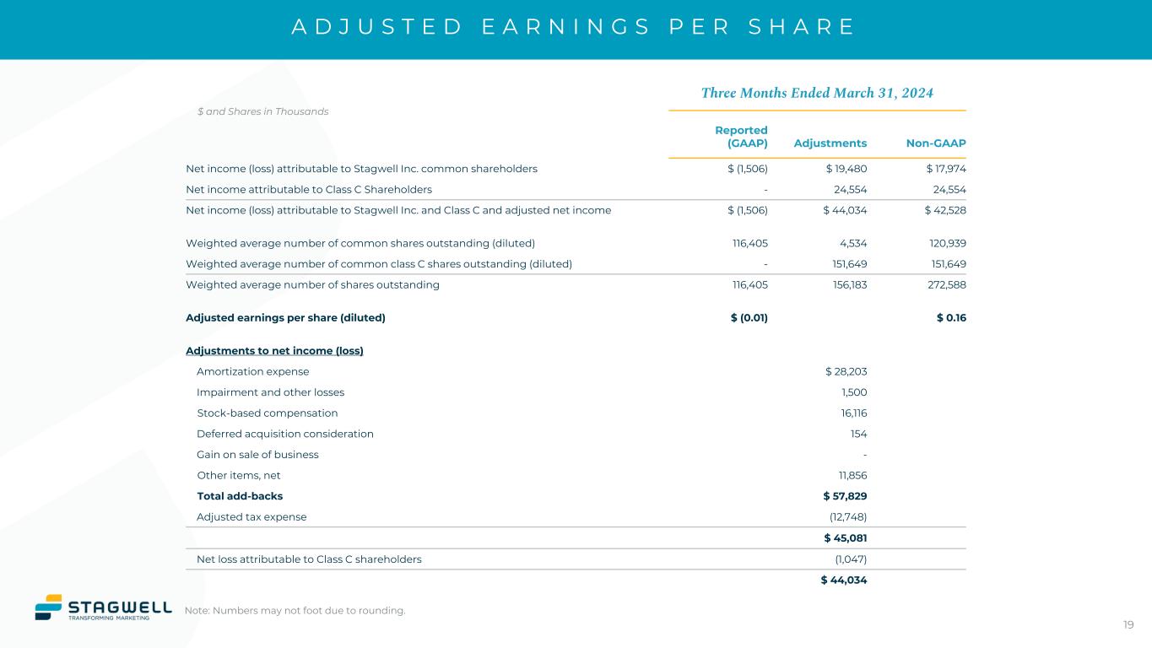Click the slide title Adjusted Earnings Per Share
1152x648 pixels.
click(x=574, y=27)
